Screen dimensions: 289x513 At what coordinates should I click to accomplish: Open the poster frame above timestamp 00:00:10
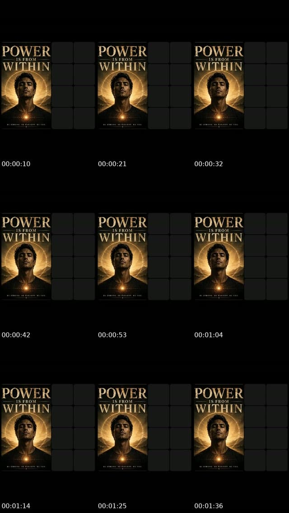pyautogui.click(x=26, y=85)
